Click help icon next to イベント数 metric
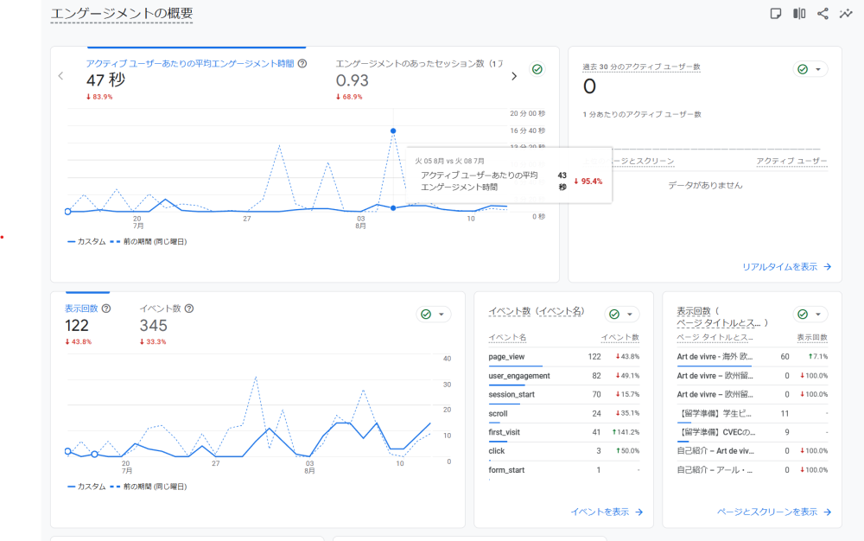Viewport: 864px width, 541px height. tap(189, 309)
